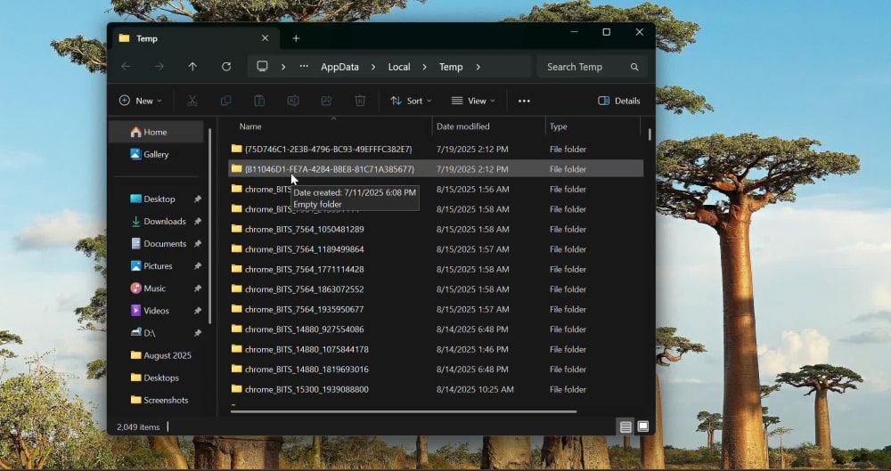Open Documents in the sidebar
891x471 pixels.
[165, 243]
